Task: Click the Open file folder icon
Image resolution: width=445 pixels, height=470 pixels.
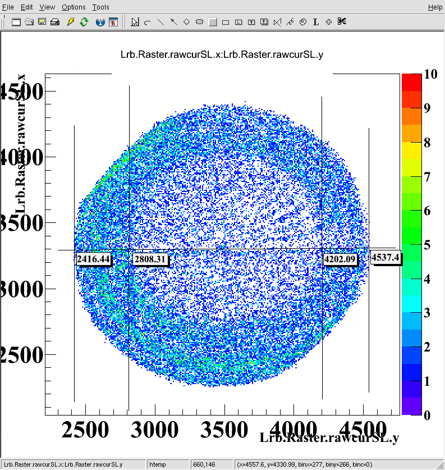Action: 29,22
